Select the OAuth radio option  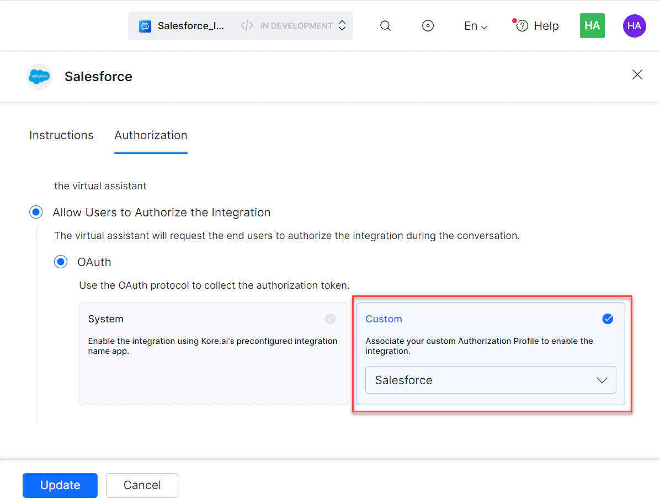[61, 262]
